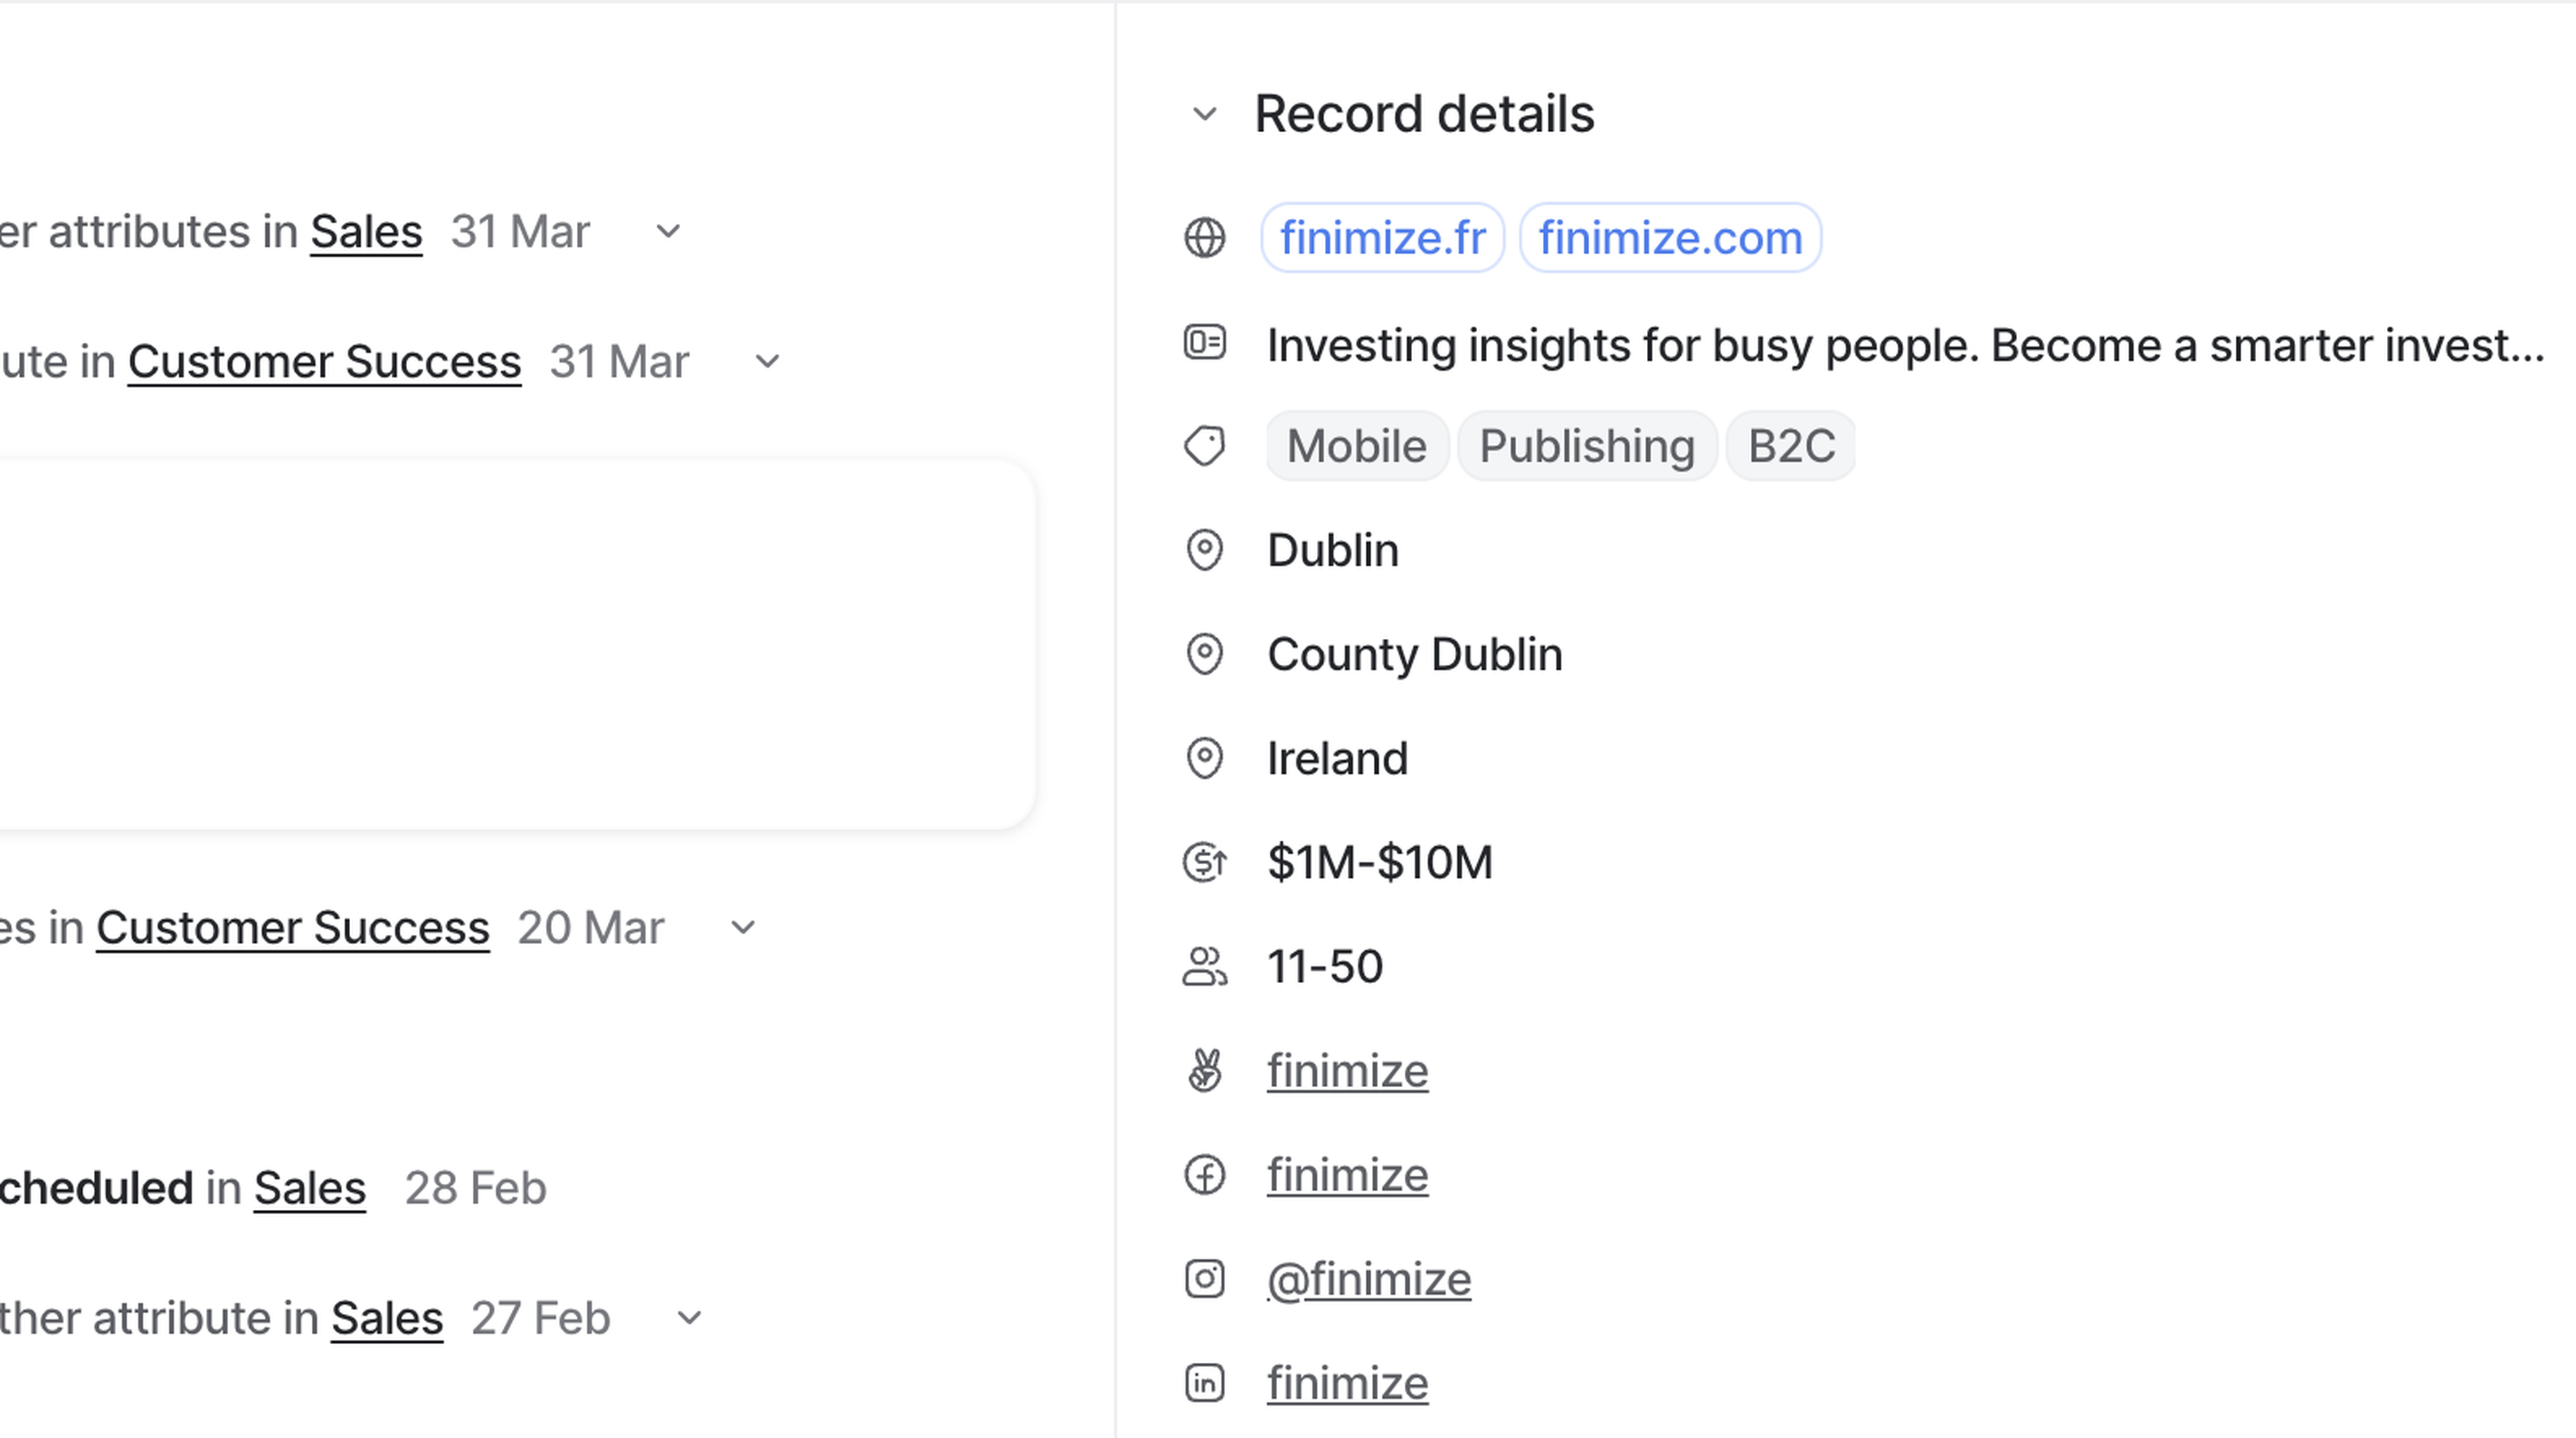This screenshot has width=2576, height=1438.
Task: Click the LinkedIn icon
Action: 1204,1383
